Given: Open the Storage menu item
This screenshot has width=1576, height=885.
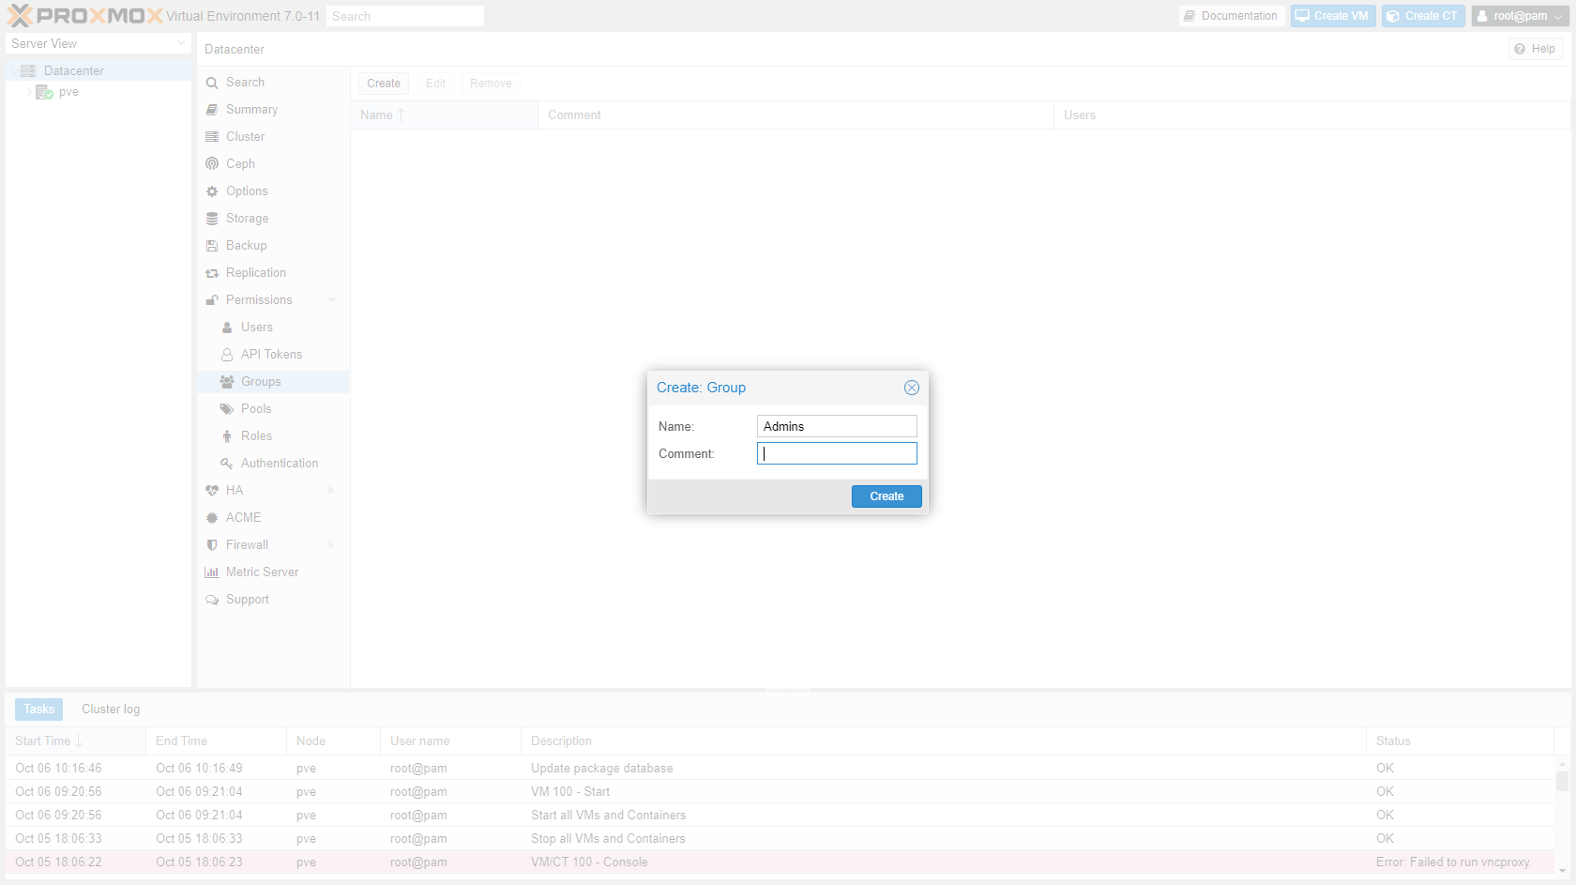Looking at the screenshot, I should point(273,219).
